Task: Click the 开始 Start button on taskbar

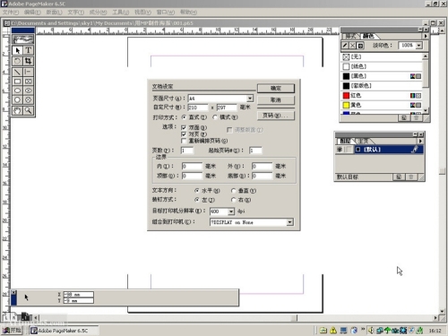Action: [x=12, y=331]
